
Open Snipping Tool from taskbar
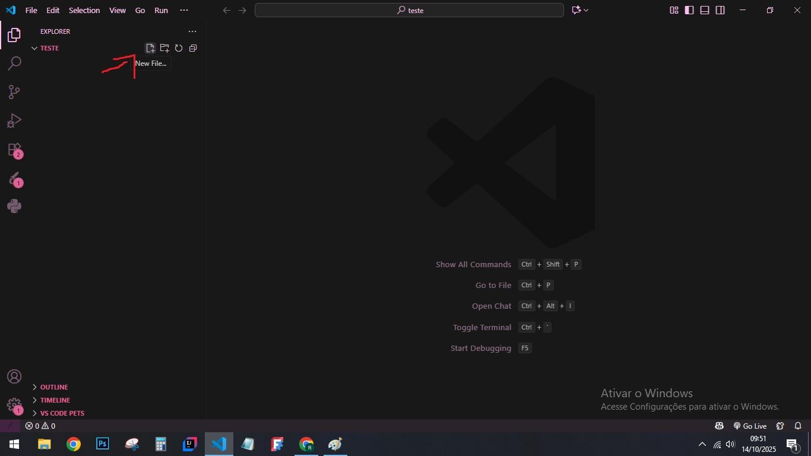132,444
